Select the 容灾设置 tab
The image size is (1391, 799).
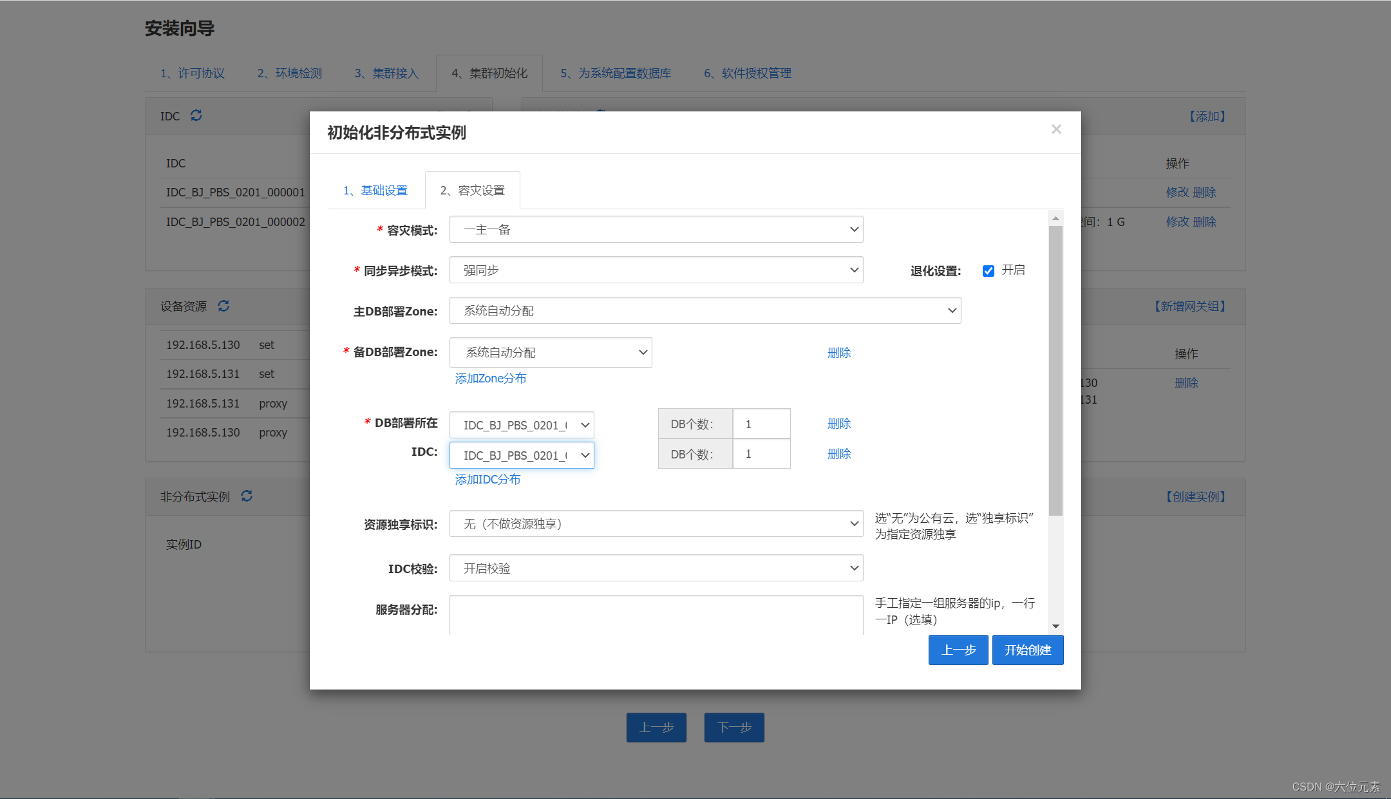[473, 191]
